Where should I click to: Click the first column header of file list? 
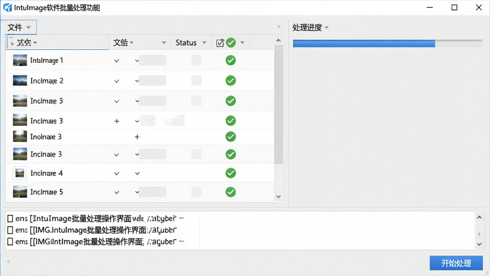point(57,43)
